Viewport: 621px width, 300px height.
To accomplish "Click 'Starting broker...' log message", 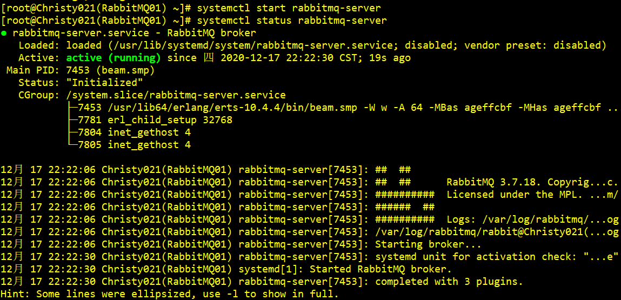I will point(428,244).
